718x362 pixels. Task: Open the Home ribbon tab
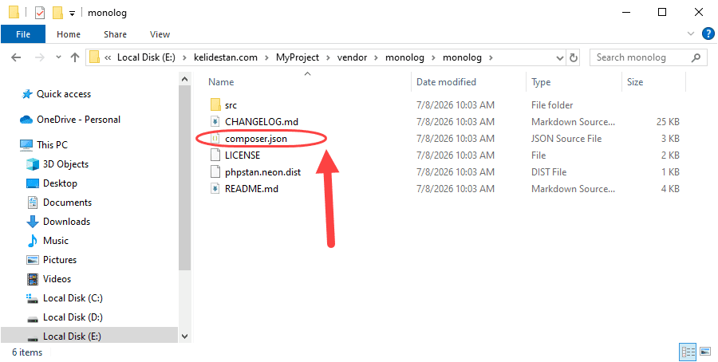point(69,34)
